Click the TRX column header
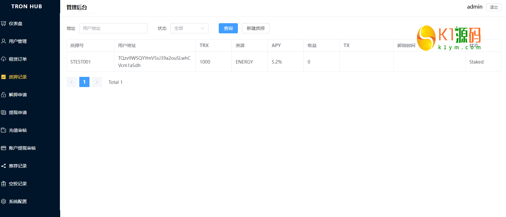The image size is (506, 217). [214, 45]
